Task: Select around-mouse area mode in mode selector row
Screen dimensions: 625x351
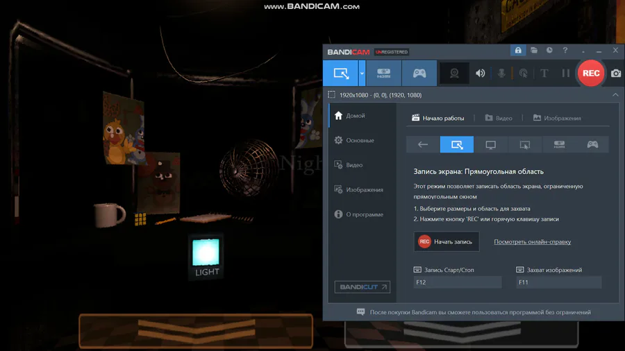Action: [x=524, y=144]
